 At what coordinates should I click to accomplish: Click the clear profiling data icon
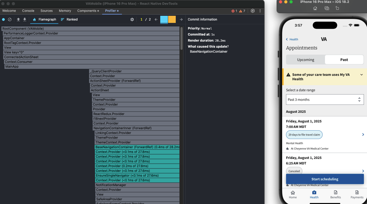[x=10, y=19]
